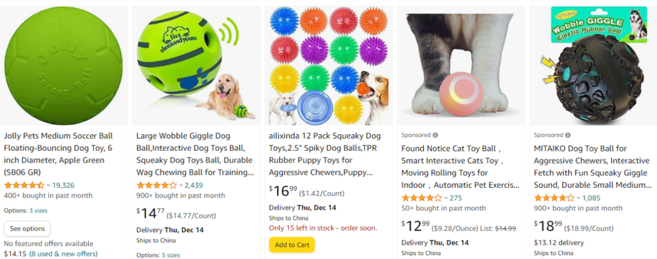Expand the MITAIKO rating chevron
The width and height of the screenshot is (657, 259).
579,198
